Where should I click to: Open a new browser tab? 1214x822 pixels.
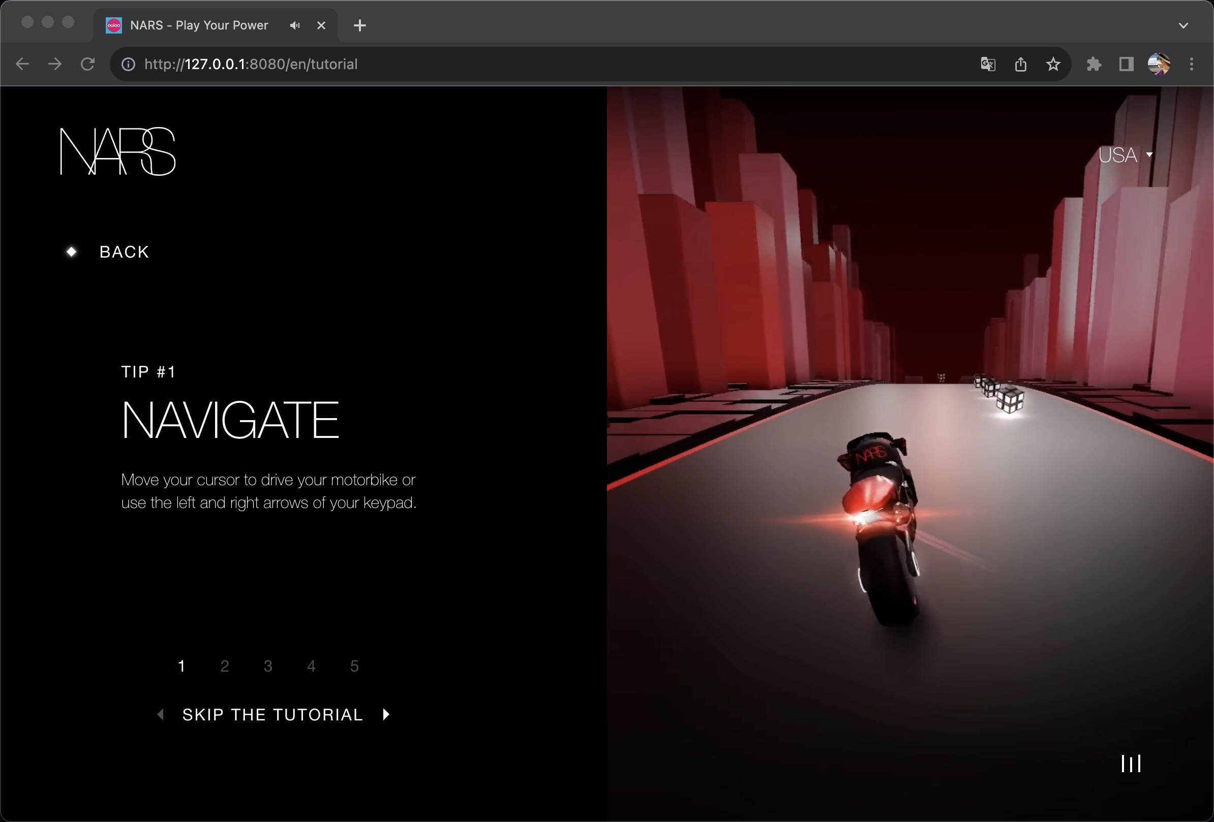point(360,25)
